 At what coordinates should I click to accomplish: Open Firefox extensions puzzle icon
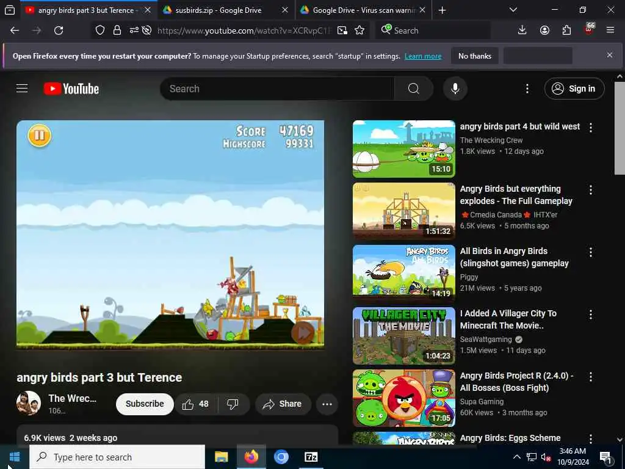(x=566, y=31)
